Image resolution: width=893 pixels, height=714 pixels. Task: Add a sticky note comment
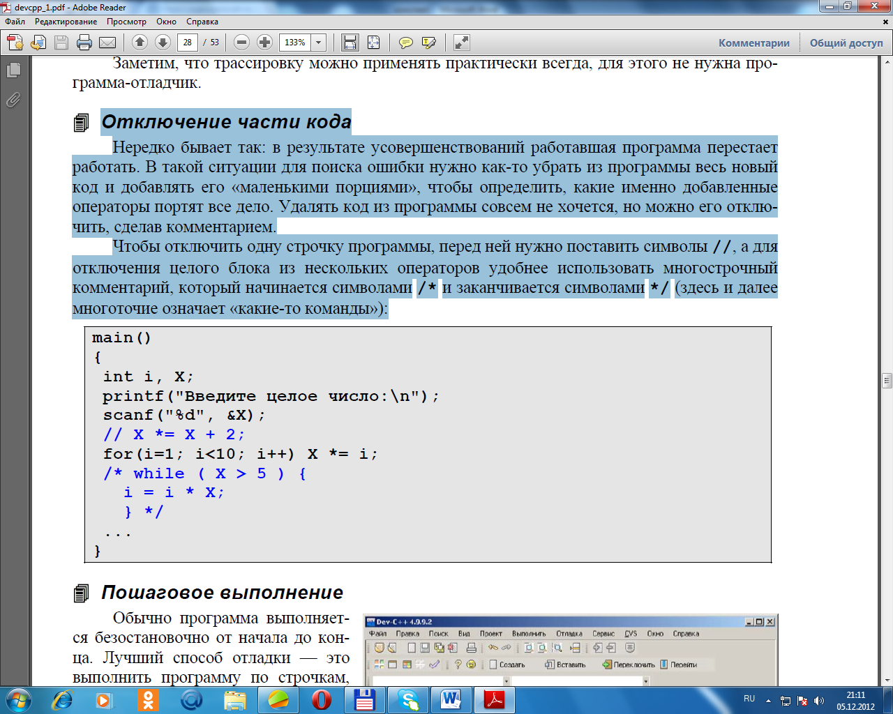pyautogui.click(x=405, y=43)
